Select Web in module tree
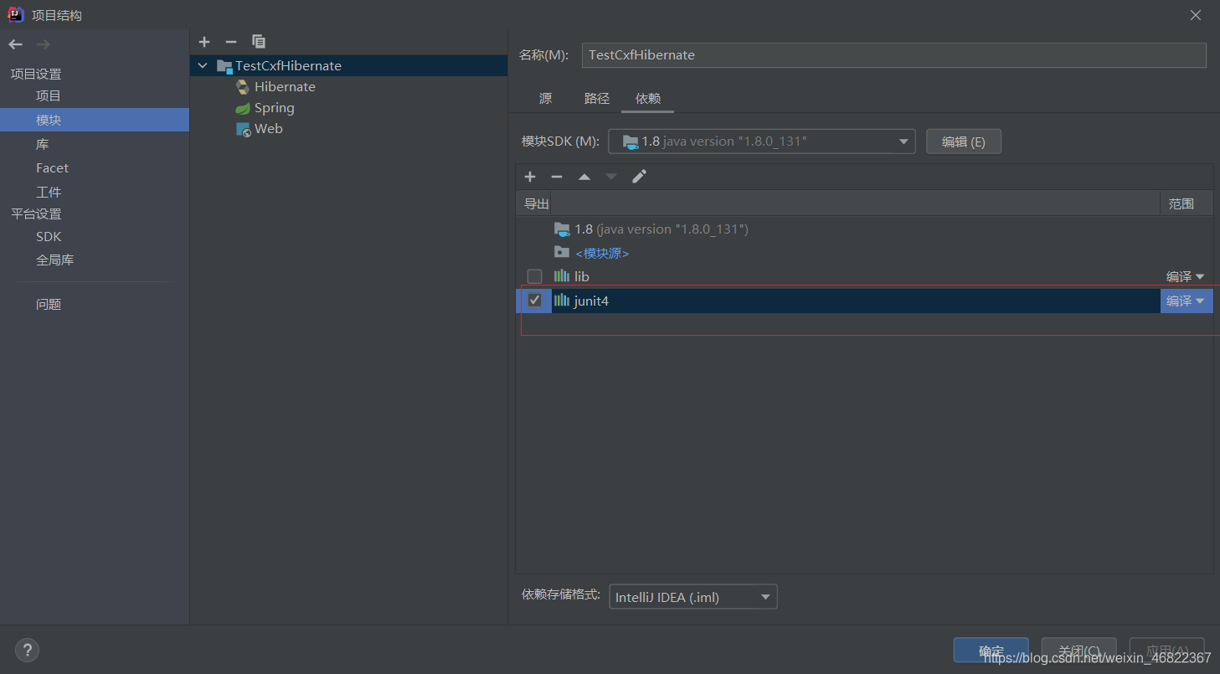The height and width of the screenshot is (674, 1220). click(x=268, y=129)
